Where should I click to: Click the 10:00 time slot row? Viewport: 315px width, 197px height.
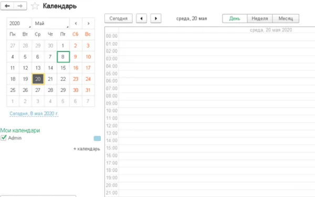(209, 111)
